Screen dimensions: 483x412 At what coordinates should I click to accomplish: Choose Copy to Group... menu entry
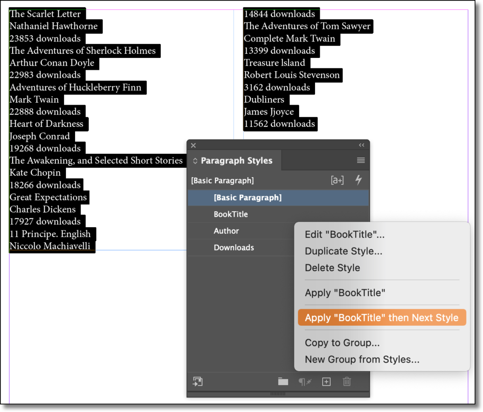[x=342, y=343]
